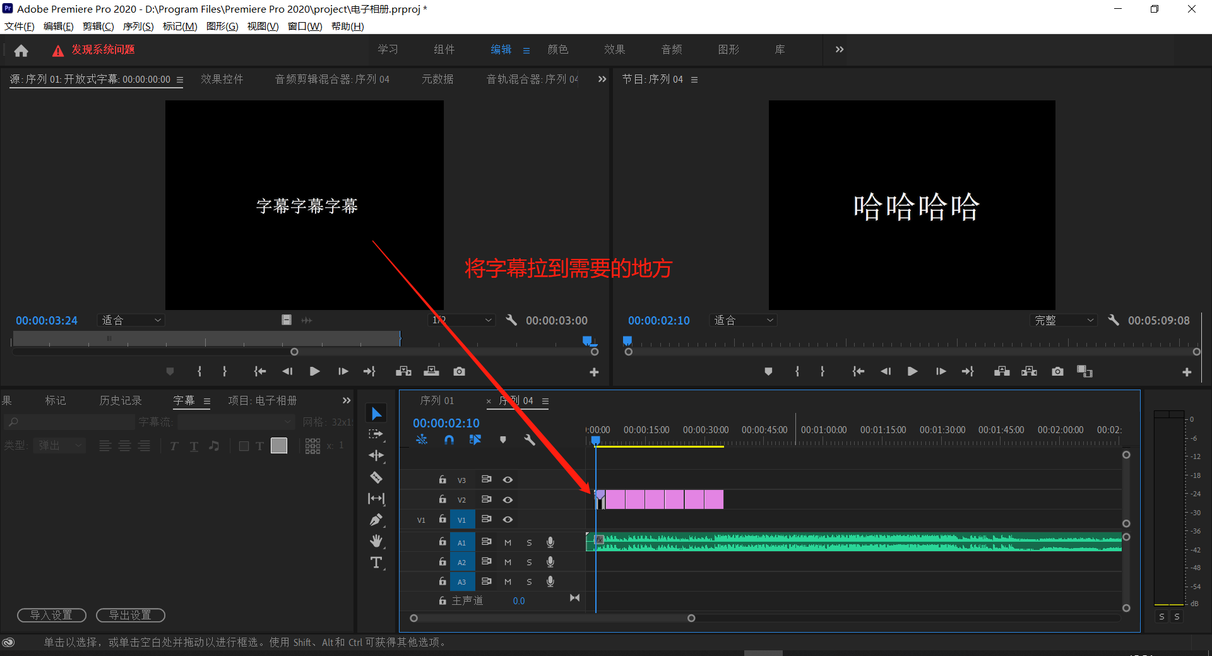Open Program monitor zoom level dropdown 适合
This screenshot has width=1212, height=656.
click(743, 321)
